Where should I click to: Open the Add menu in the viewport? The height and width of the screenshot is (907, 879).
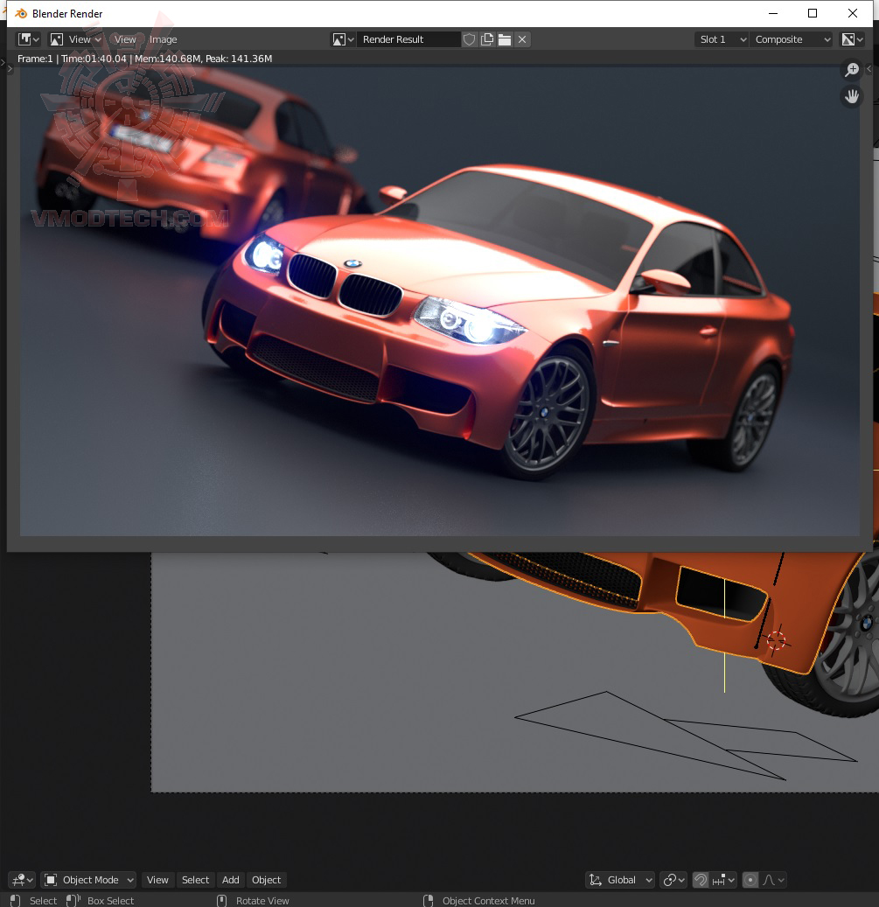click(x=231, y=880)
